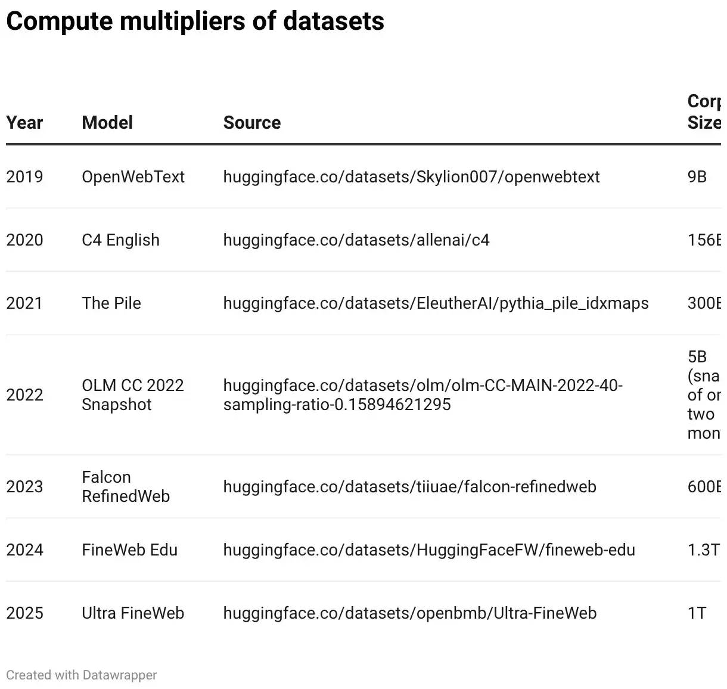Click the Compute multipliers of datasets title
The width and height of the screenshot is (727, 689).
point(195,21)
